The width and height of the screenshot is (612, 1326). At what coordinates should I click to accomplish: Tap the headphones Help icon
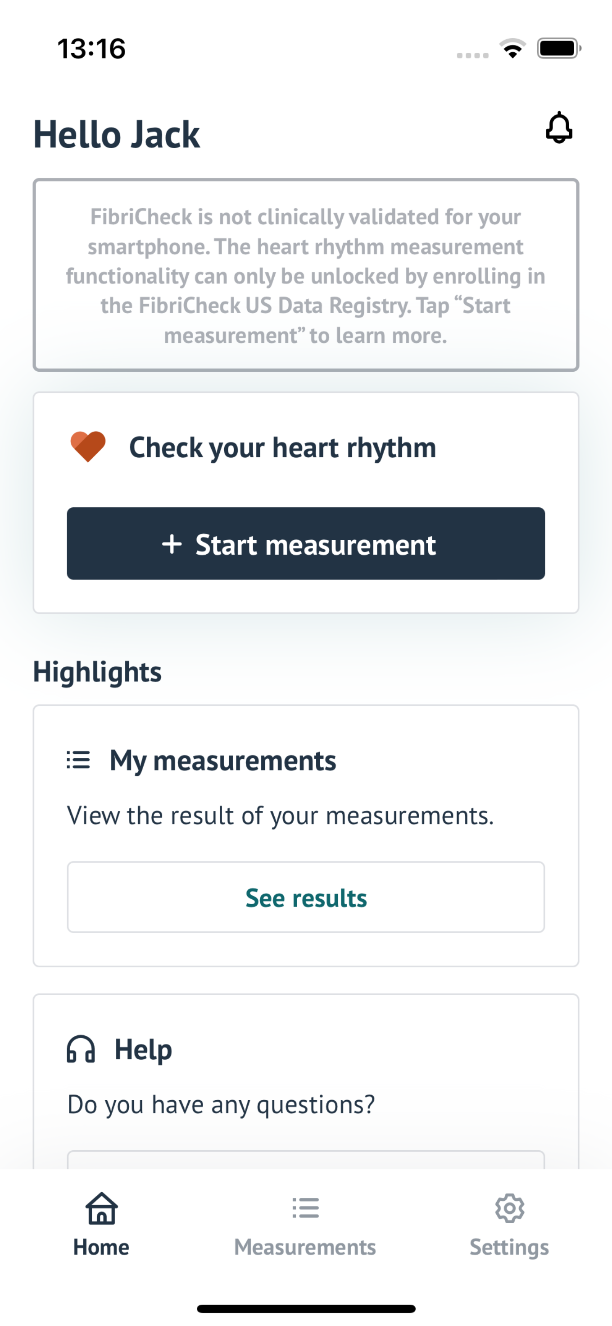(x=81, y=1049)
